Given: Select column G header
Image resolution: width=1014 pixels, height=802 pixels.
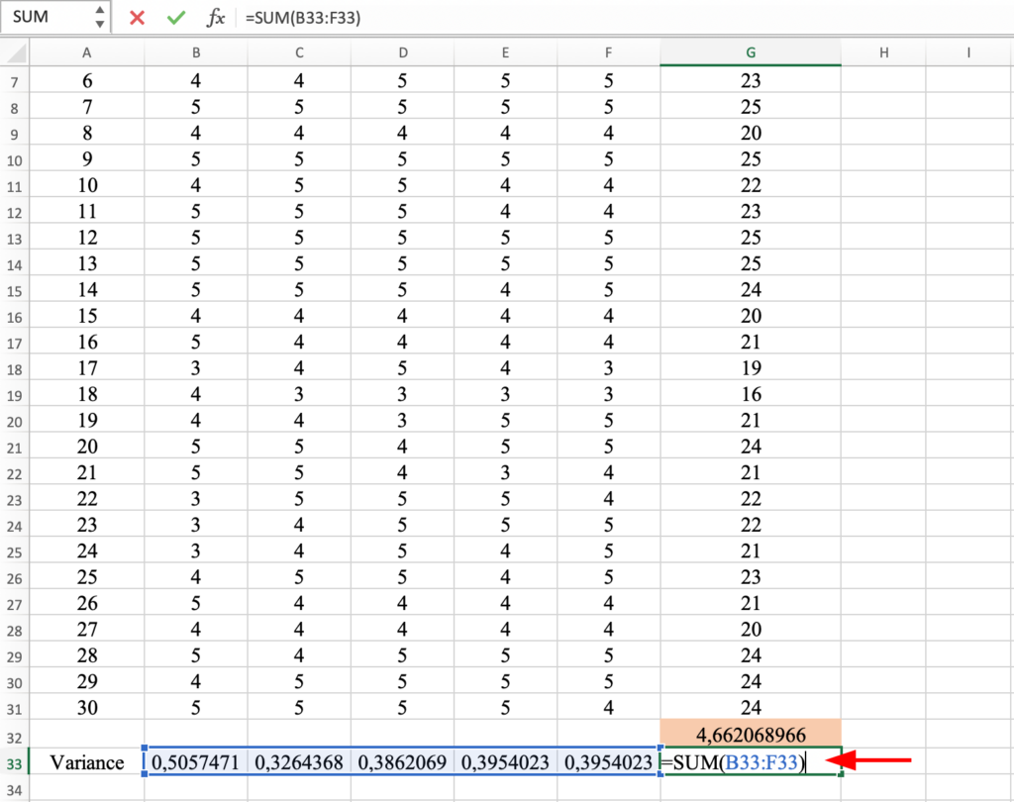Looking at the screenshot, I should coord(750,52).
